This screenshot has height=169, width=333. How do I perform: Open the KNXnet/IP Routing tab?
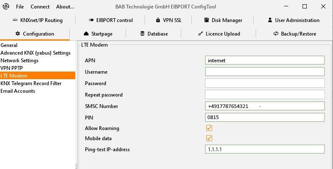click(38, 20)
